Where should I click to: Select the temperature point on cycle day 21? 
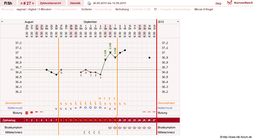pyautogui.click(x=125, y=50)
